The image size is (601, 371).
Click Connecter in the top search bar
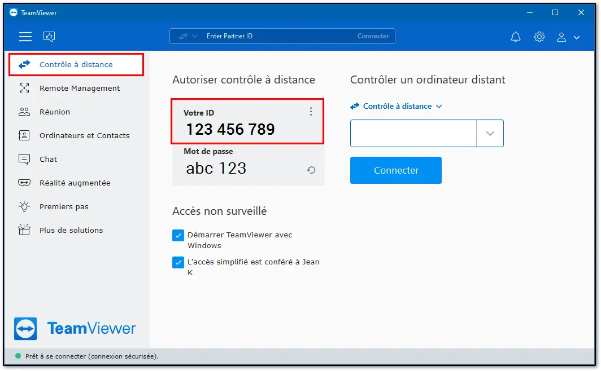tap(373, 36)
